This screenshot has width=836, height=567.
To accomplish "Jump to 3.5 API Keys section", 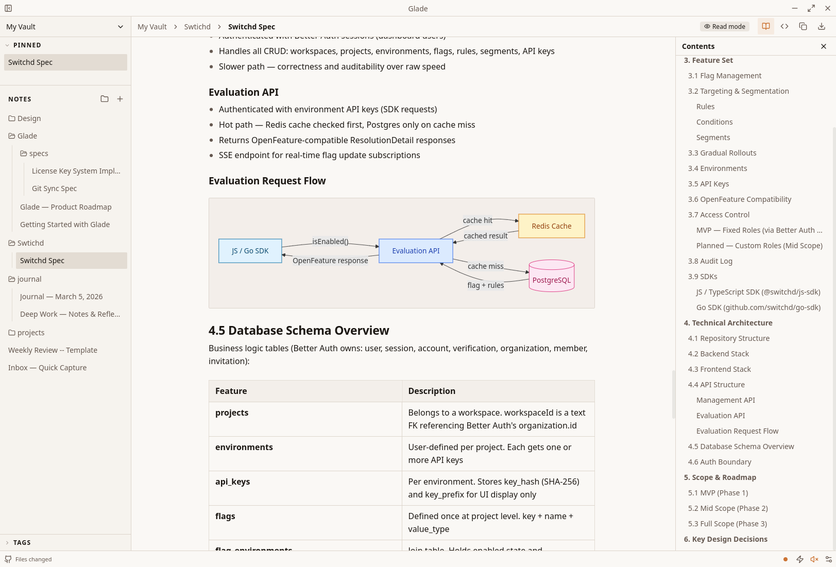I will (x=708, y=184).
